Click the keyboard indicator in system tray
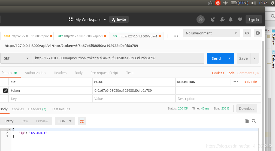The width and height of the screenshot is (275, 151). (x=210, y=3)
